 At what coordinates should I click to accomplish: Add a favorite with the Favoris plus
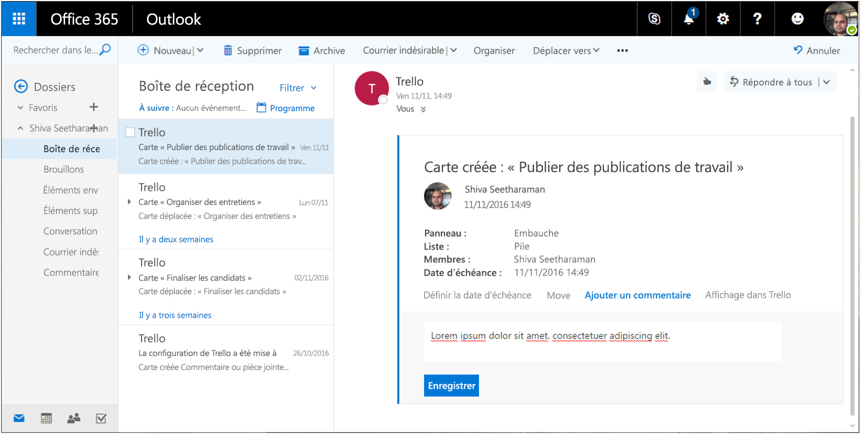pos(94,107)
